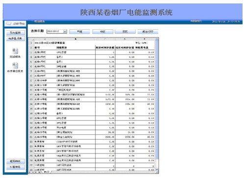Click the select-all corner of the spreadsheet
Screen dimensions: 244x178
pos(31,39)
